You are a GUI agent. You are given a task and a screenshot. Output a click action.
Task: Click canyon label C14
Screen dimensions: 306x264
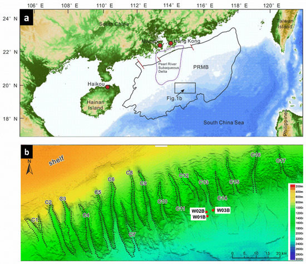223,198
